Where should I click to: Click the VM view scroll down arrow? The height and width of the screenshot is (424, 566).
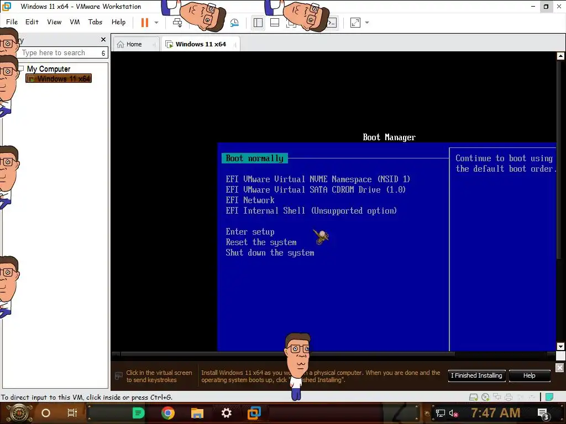point(560,347)
